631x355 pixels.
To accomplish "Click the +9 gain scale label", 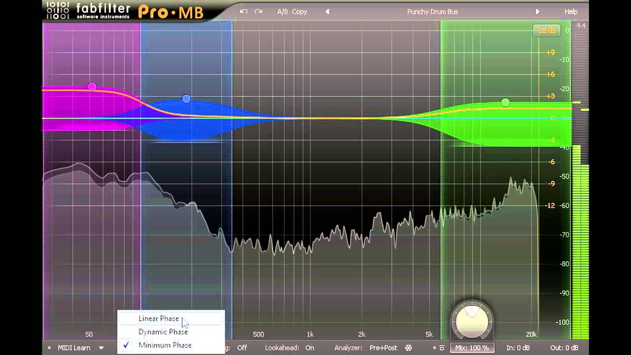I will tap(550, 52).
